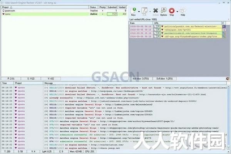Click the speech-bubble icon in politicalpundit row
The height and width of the screenshot is (154, 231).
[155, 27]
